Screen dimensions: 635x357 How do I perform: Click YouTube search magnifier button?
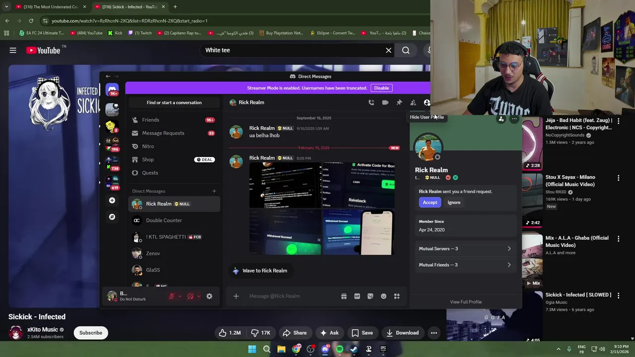tap(406, 50)
